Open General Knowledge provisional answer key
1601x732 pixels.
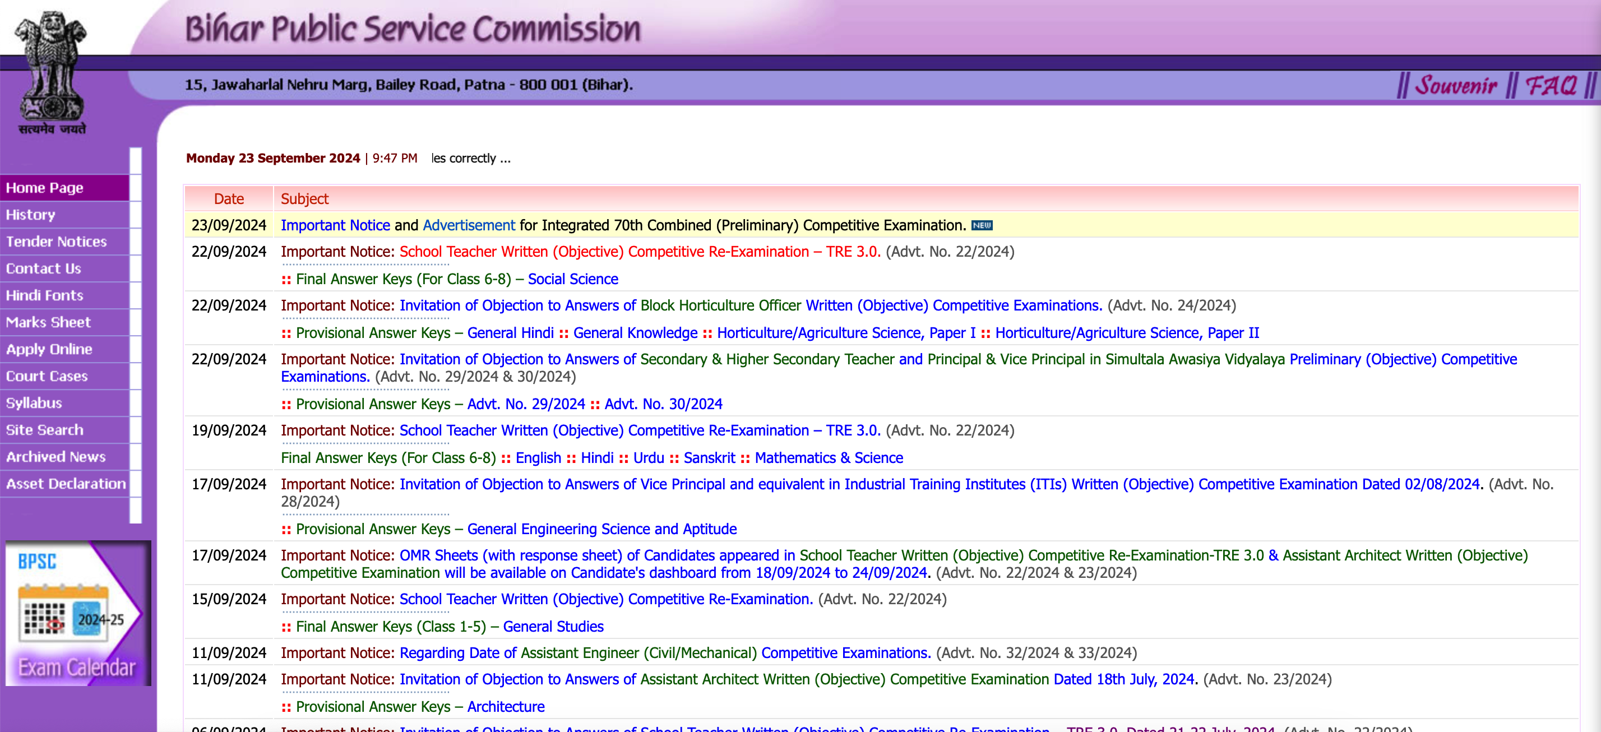coord(635,333)
